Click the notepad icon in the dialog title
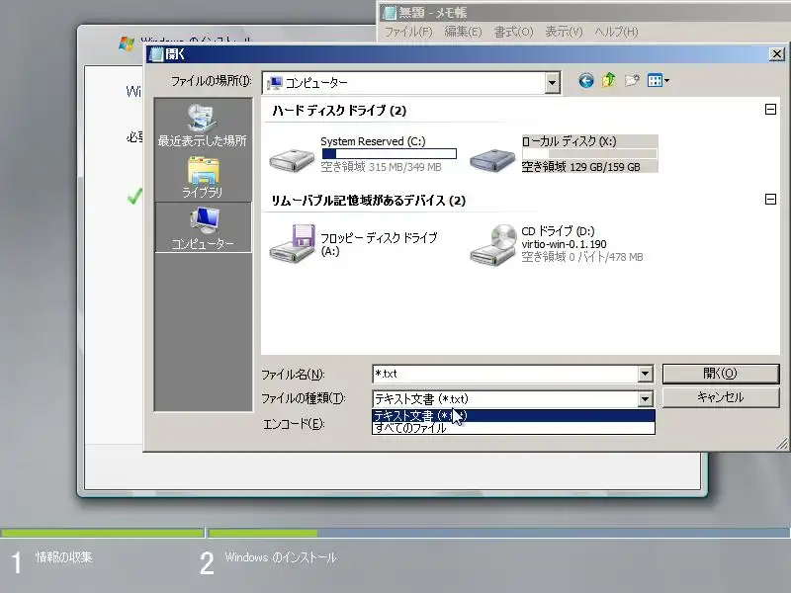 (x=157, y=54)
